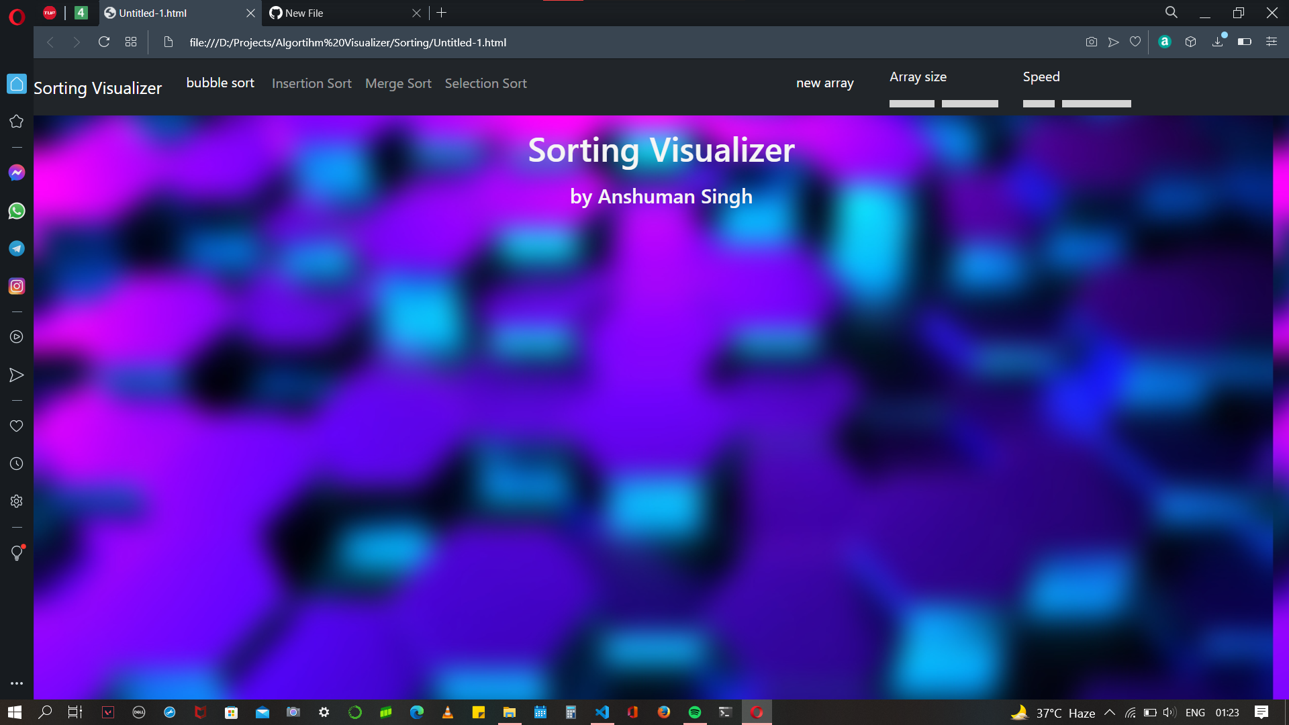Expand hidden system tray icons
Viewport: 1289px width, 725px height.
pyautogui.click(x=1110, y=712)
